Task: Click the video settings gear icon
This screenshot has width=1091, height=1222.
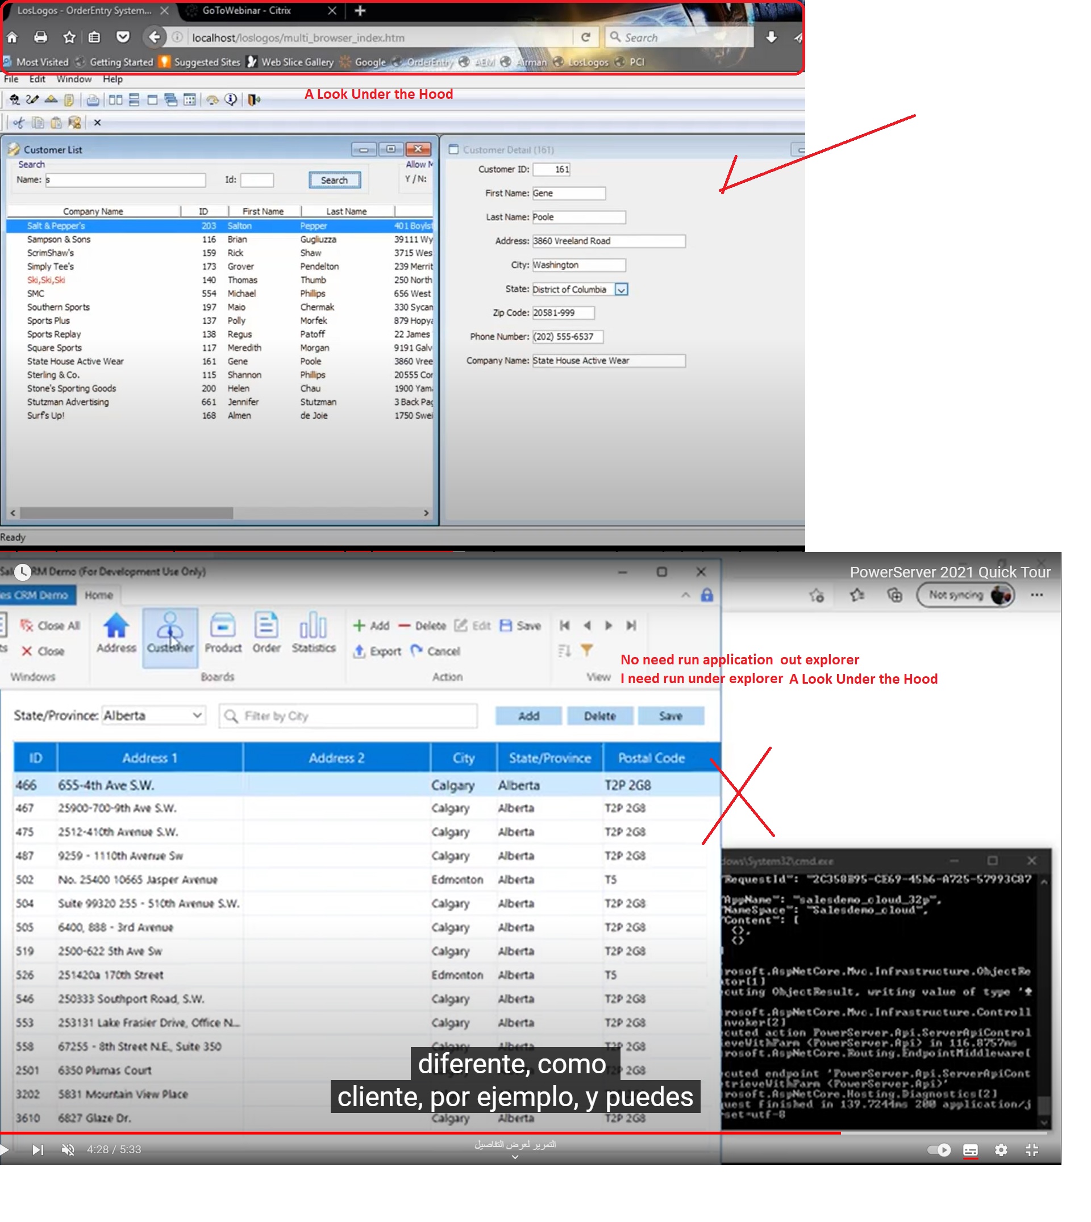Action: [x=1001, y=1150]
